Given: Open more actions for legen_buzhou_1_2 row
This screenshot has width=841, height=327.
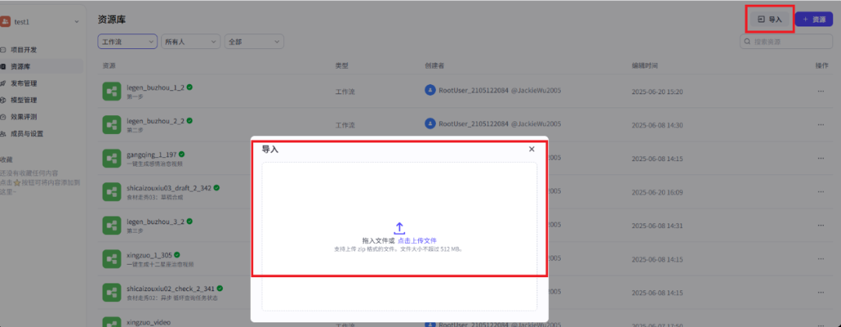Looking at the screenshot, I should 821,92.
